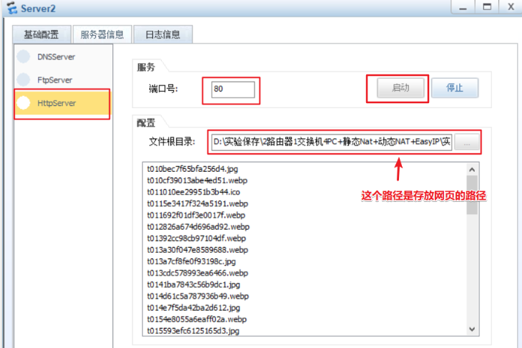
Task: Select file t0141ba7843c56b9dc1.jpg
Action: [x=193, y=285]
